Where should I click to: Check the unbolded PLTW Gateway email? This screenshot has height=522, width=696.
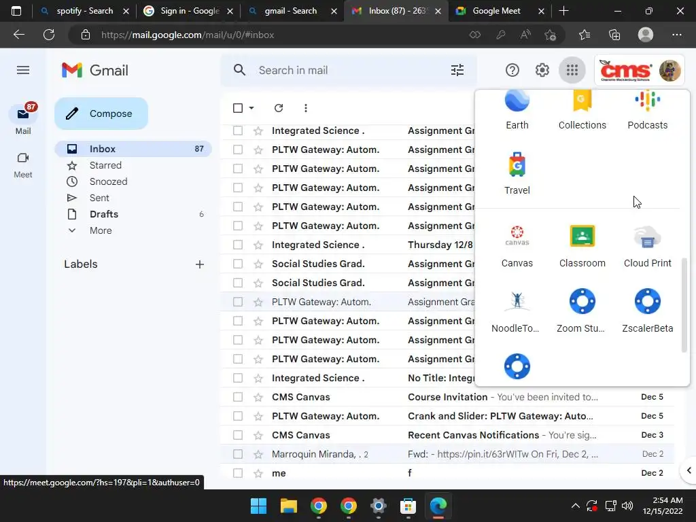pyautogui.click(x=238, y=302)
